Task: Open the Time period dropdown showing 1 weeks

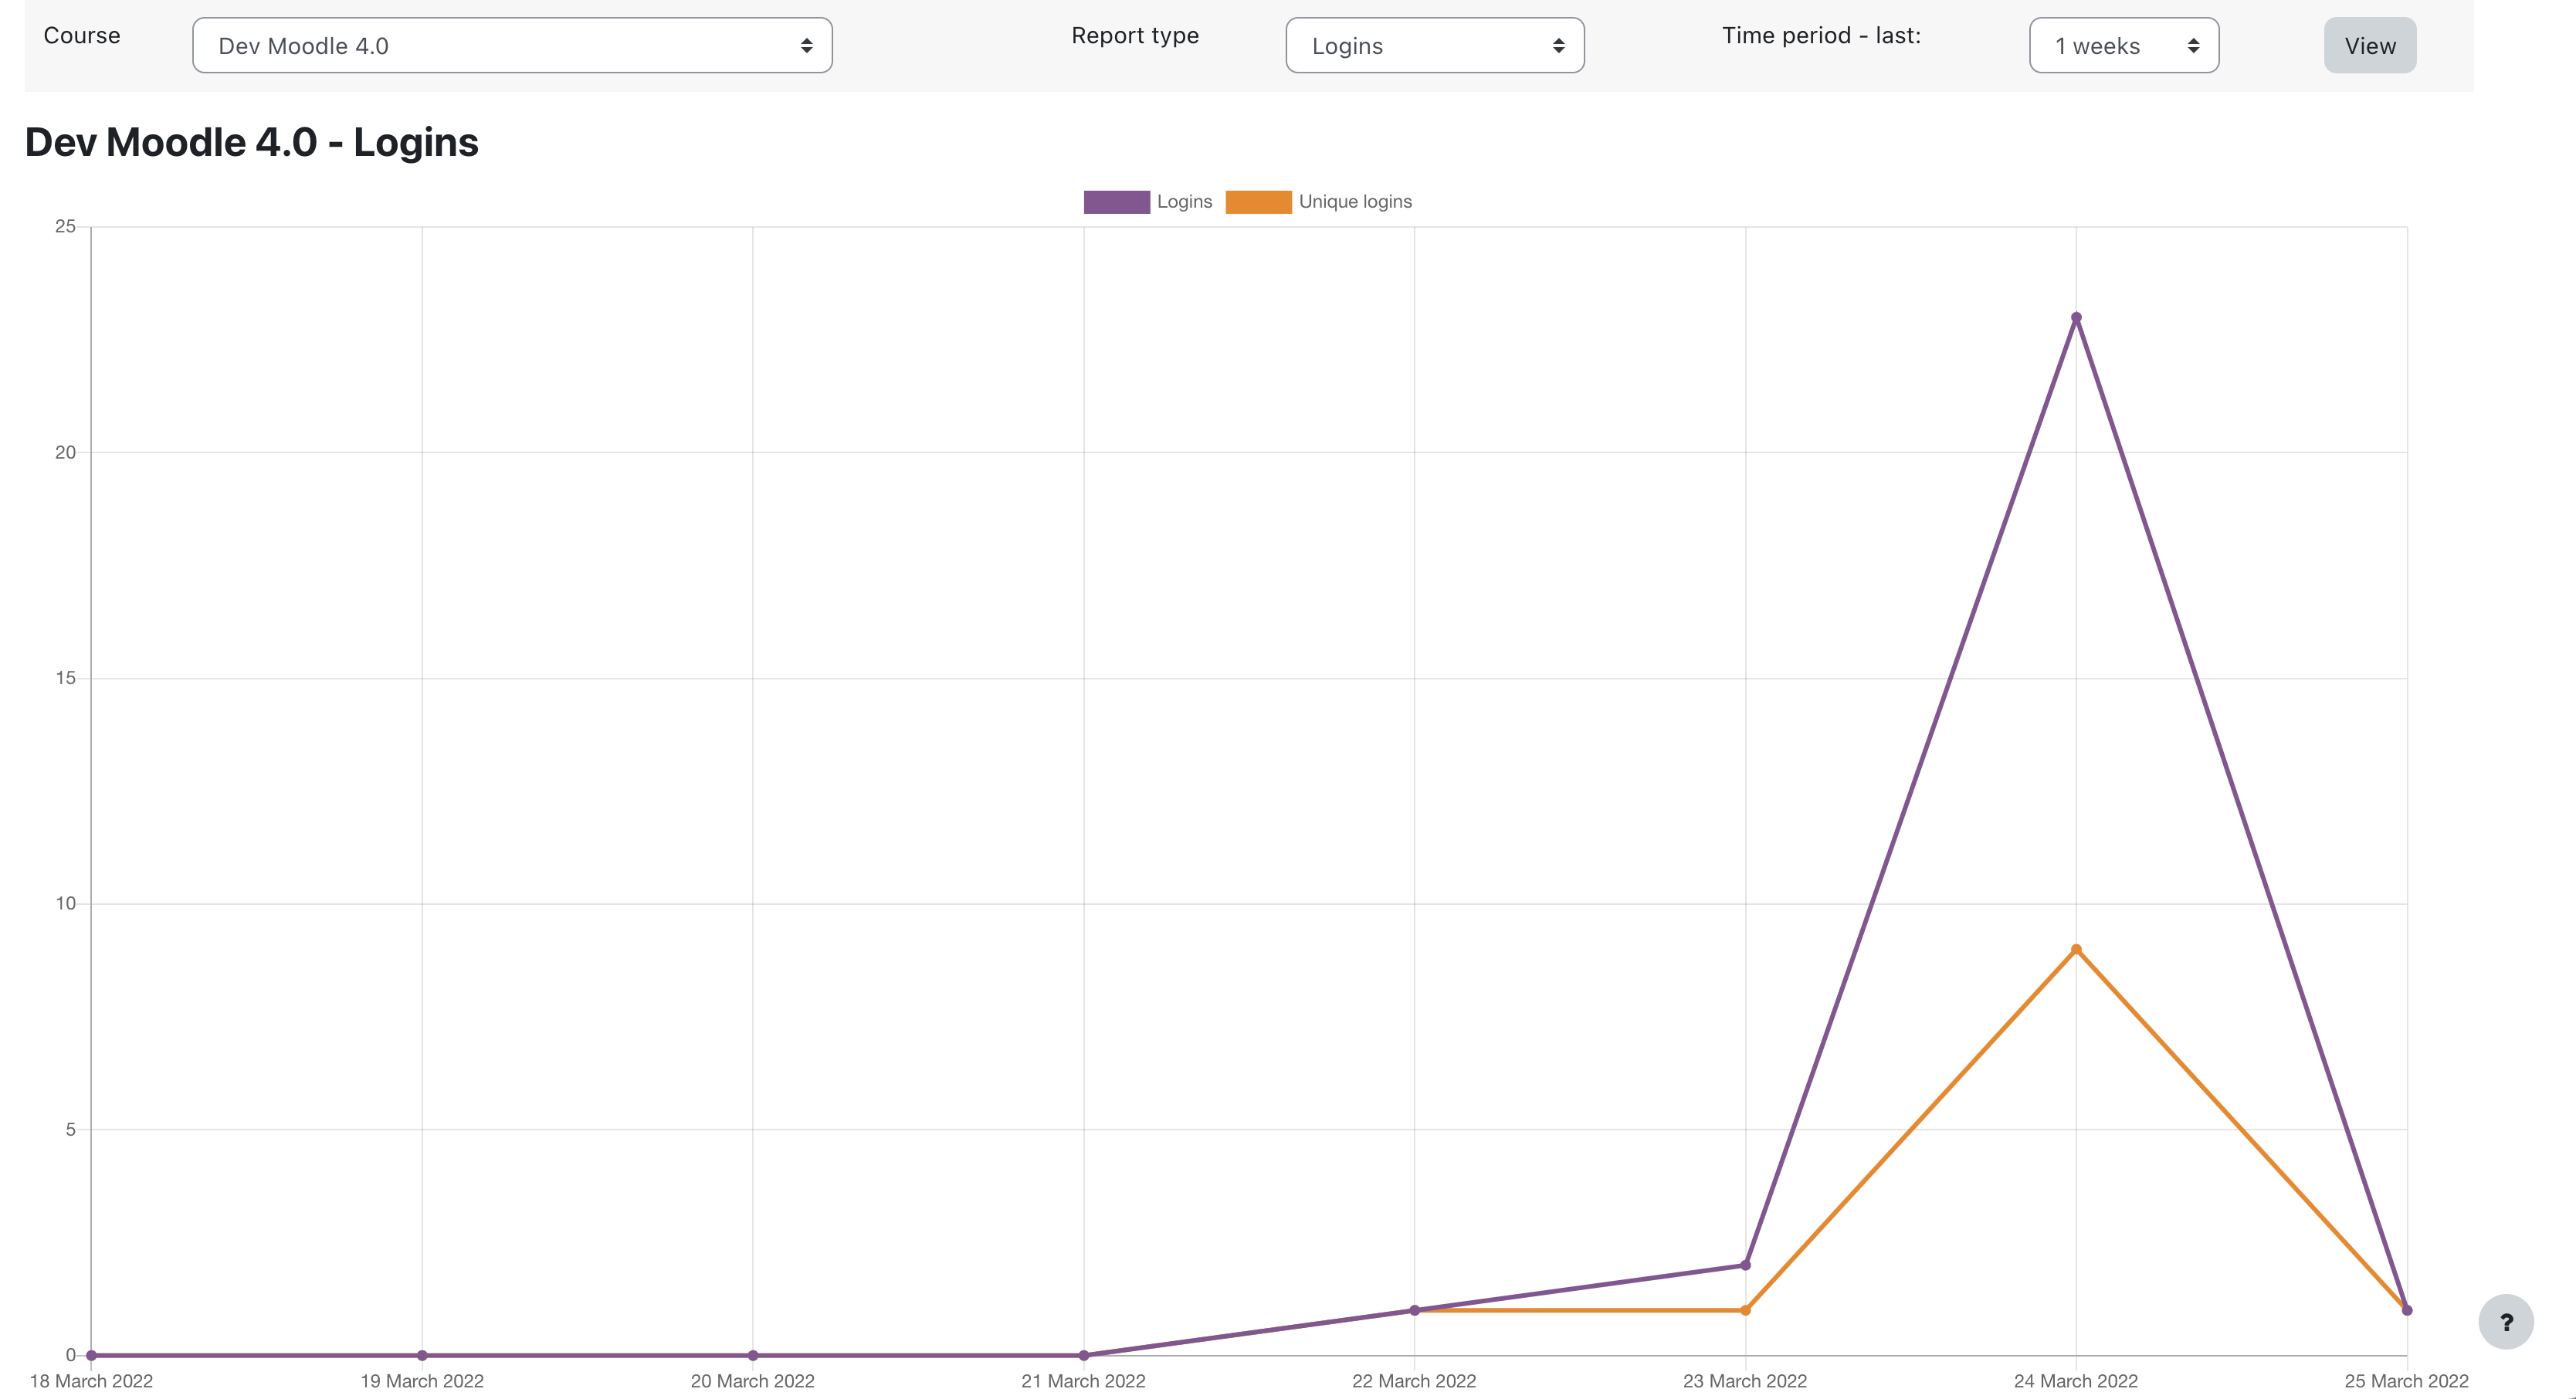Action: coord(2124,45)
